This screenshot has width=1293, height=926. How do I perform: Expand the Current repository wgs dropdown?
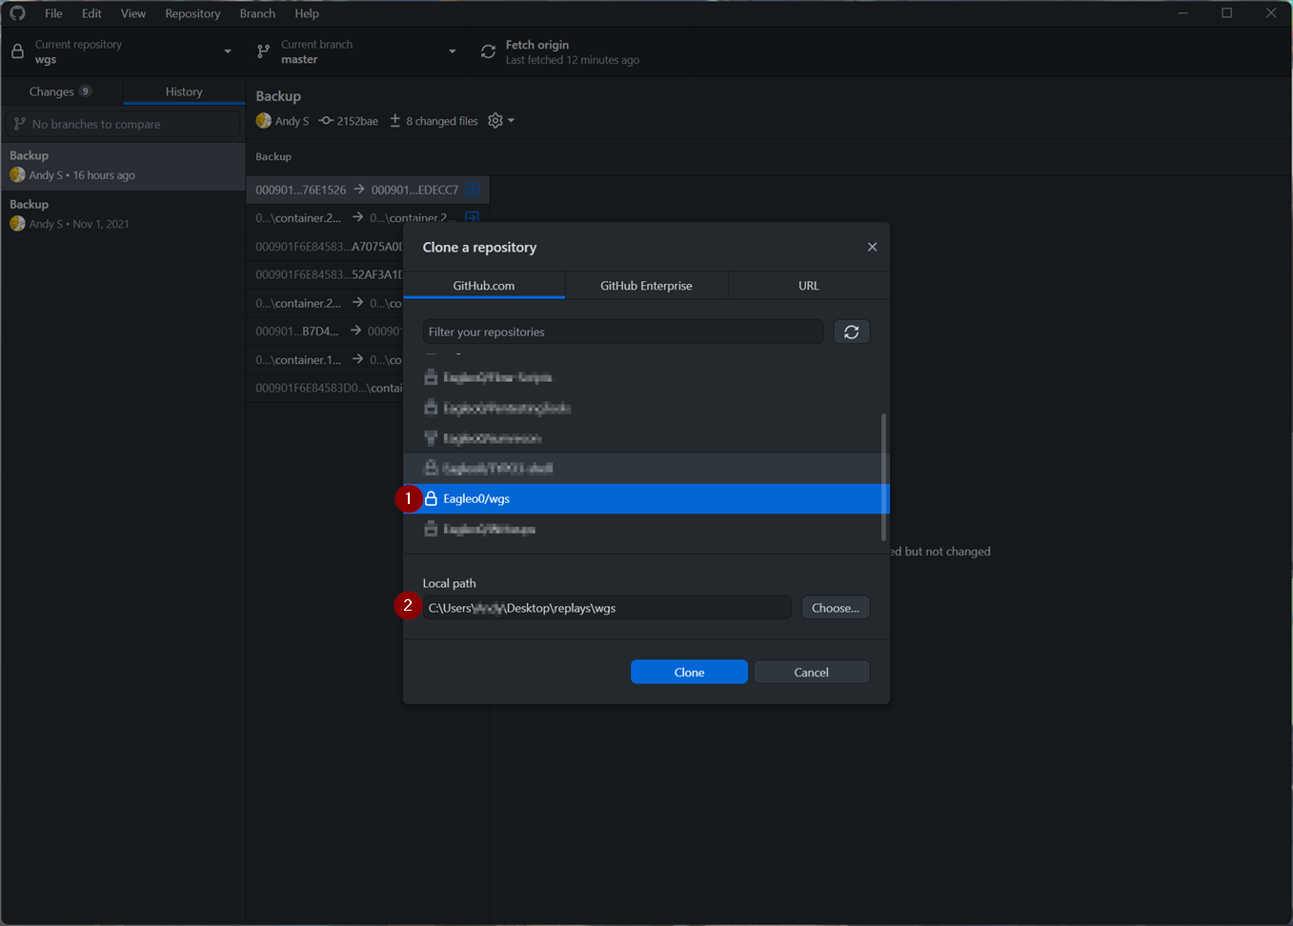[123, 51]
